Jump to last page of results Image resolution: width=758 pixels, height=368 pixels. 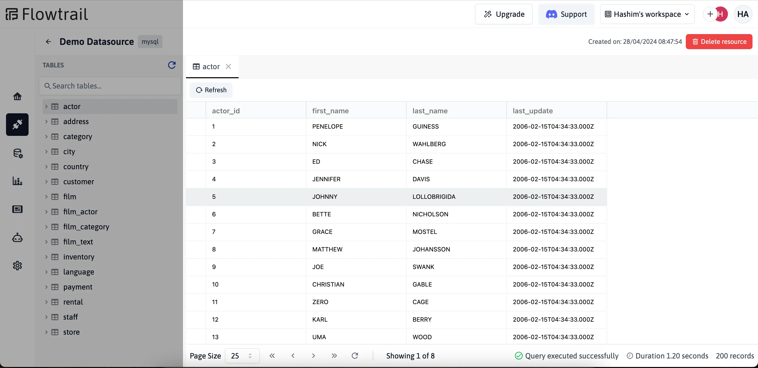pos(334,356)
